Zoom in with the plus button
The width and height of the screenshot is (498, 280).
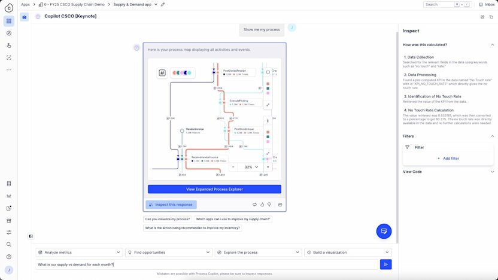268,167
